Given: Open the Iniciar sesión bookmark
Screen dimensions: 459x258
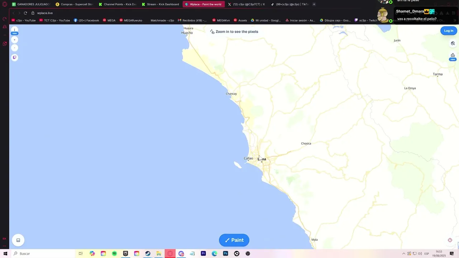Looking at the screenshot, I should [301, 20].
